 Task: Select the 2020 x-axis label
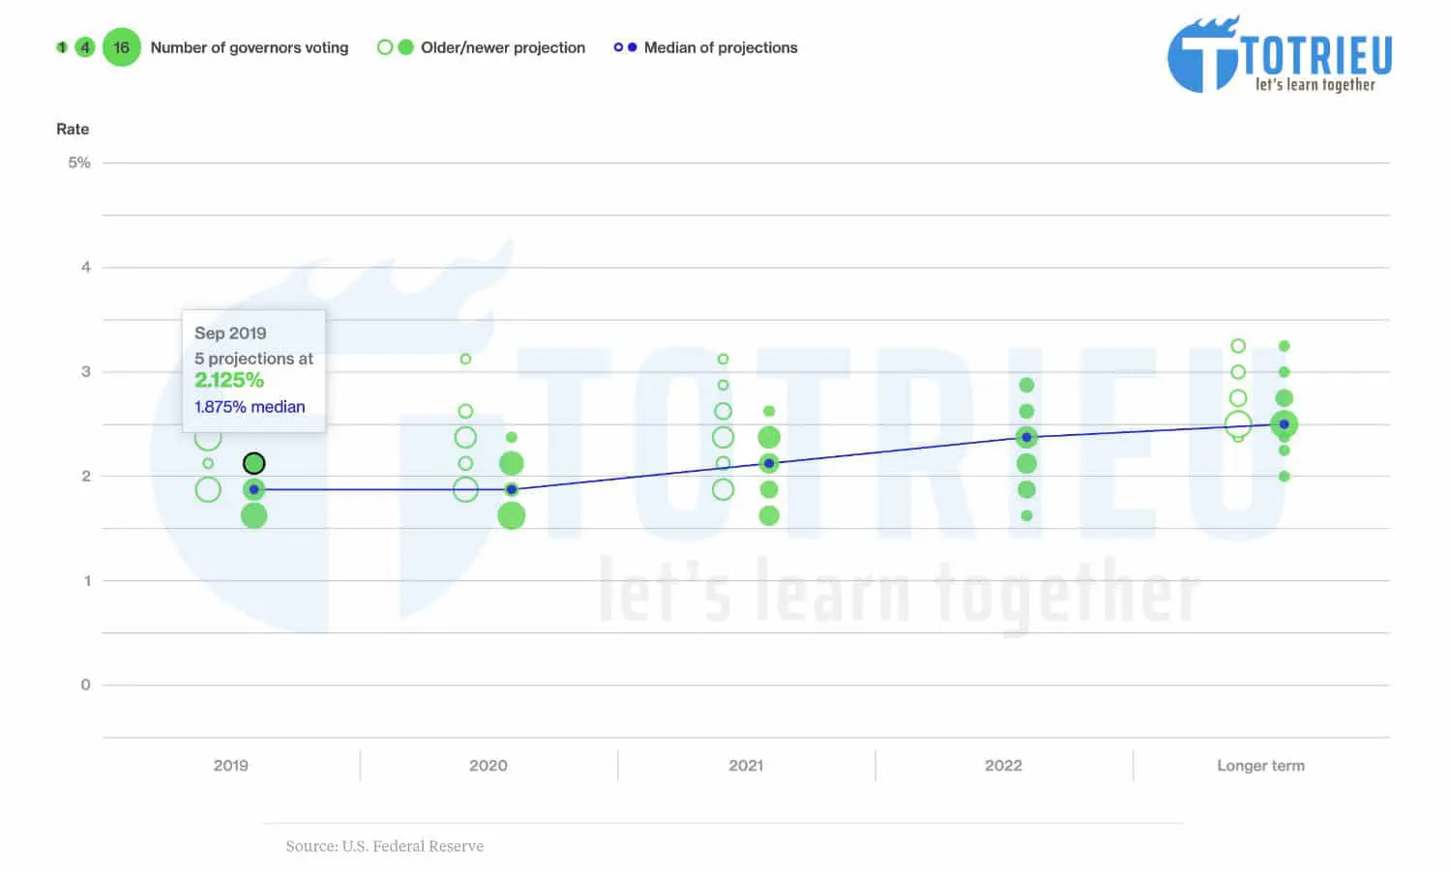(x=488, y=766)
